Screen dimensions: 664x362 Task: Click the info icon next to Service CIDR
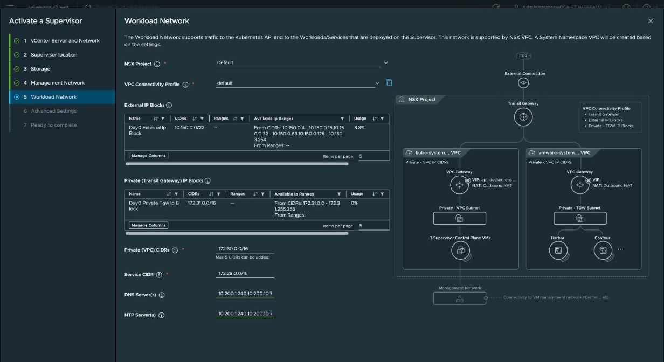(x=159, y=275)
